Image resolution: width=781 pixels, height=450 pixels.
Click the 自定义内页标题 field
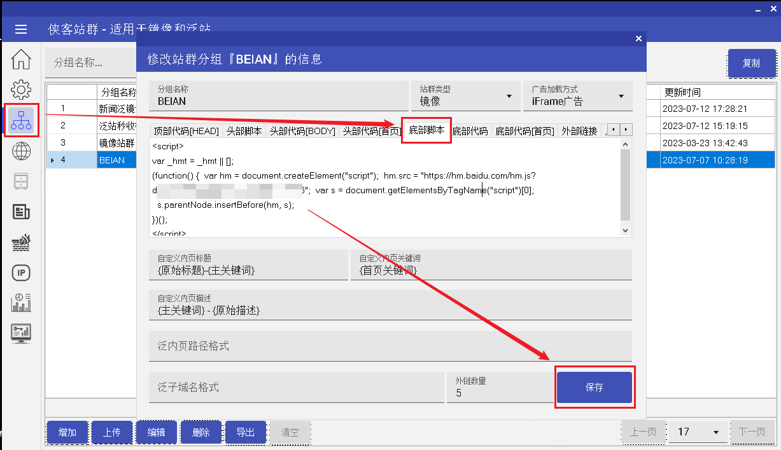(x=248, y=265)
